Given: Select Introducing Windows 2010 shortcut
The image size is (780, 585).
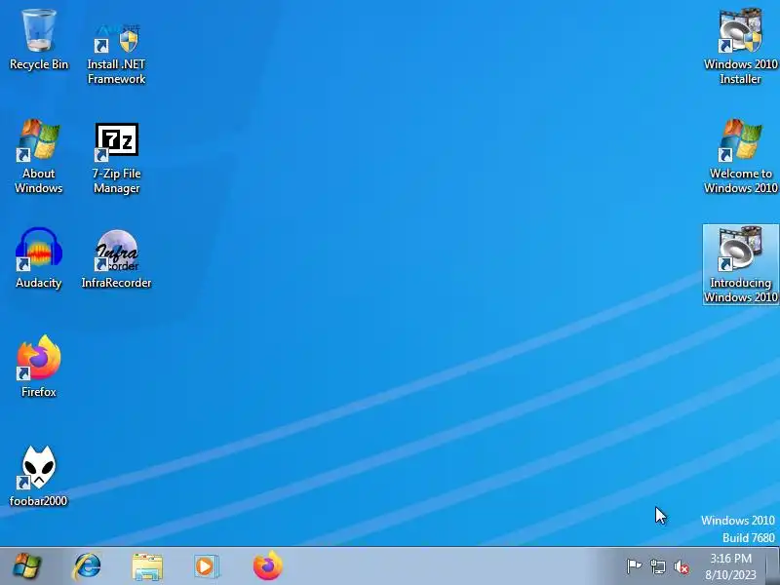Looking at the screenshot, I should (x=741, y=264).
